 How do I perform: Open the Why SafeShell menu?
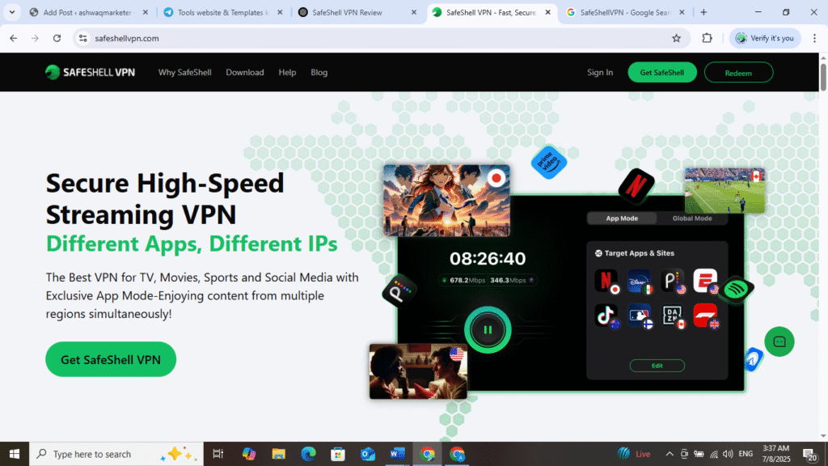point(184,72)
